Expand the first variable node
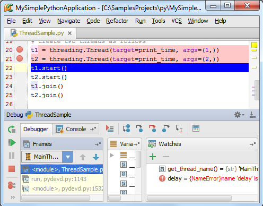263x206 pixels. point(111,156)
